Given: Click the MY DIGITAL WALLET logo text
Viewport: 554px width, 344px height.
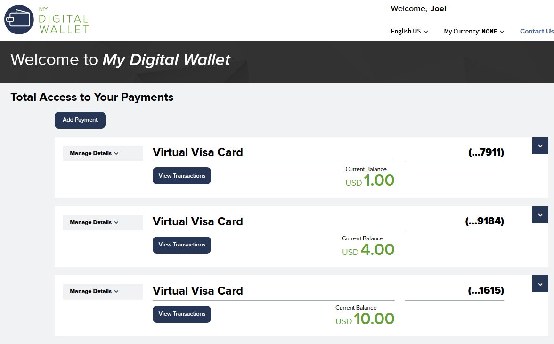Looking at the screenshot, I should click(64, 20).
